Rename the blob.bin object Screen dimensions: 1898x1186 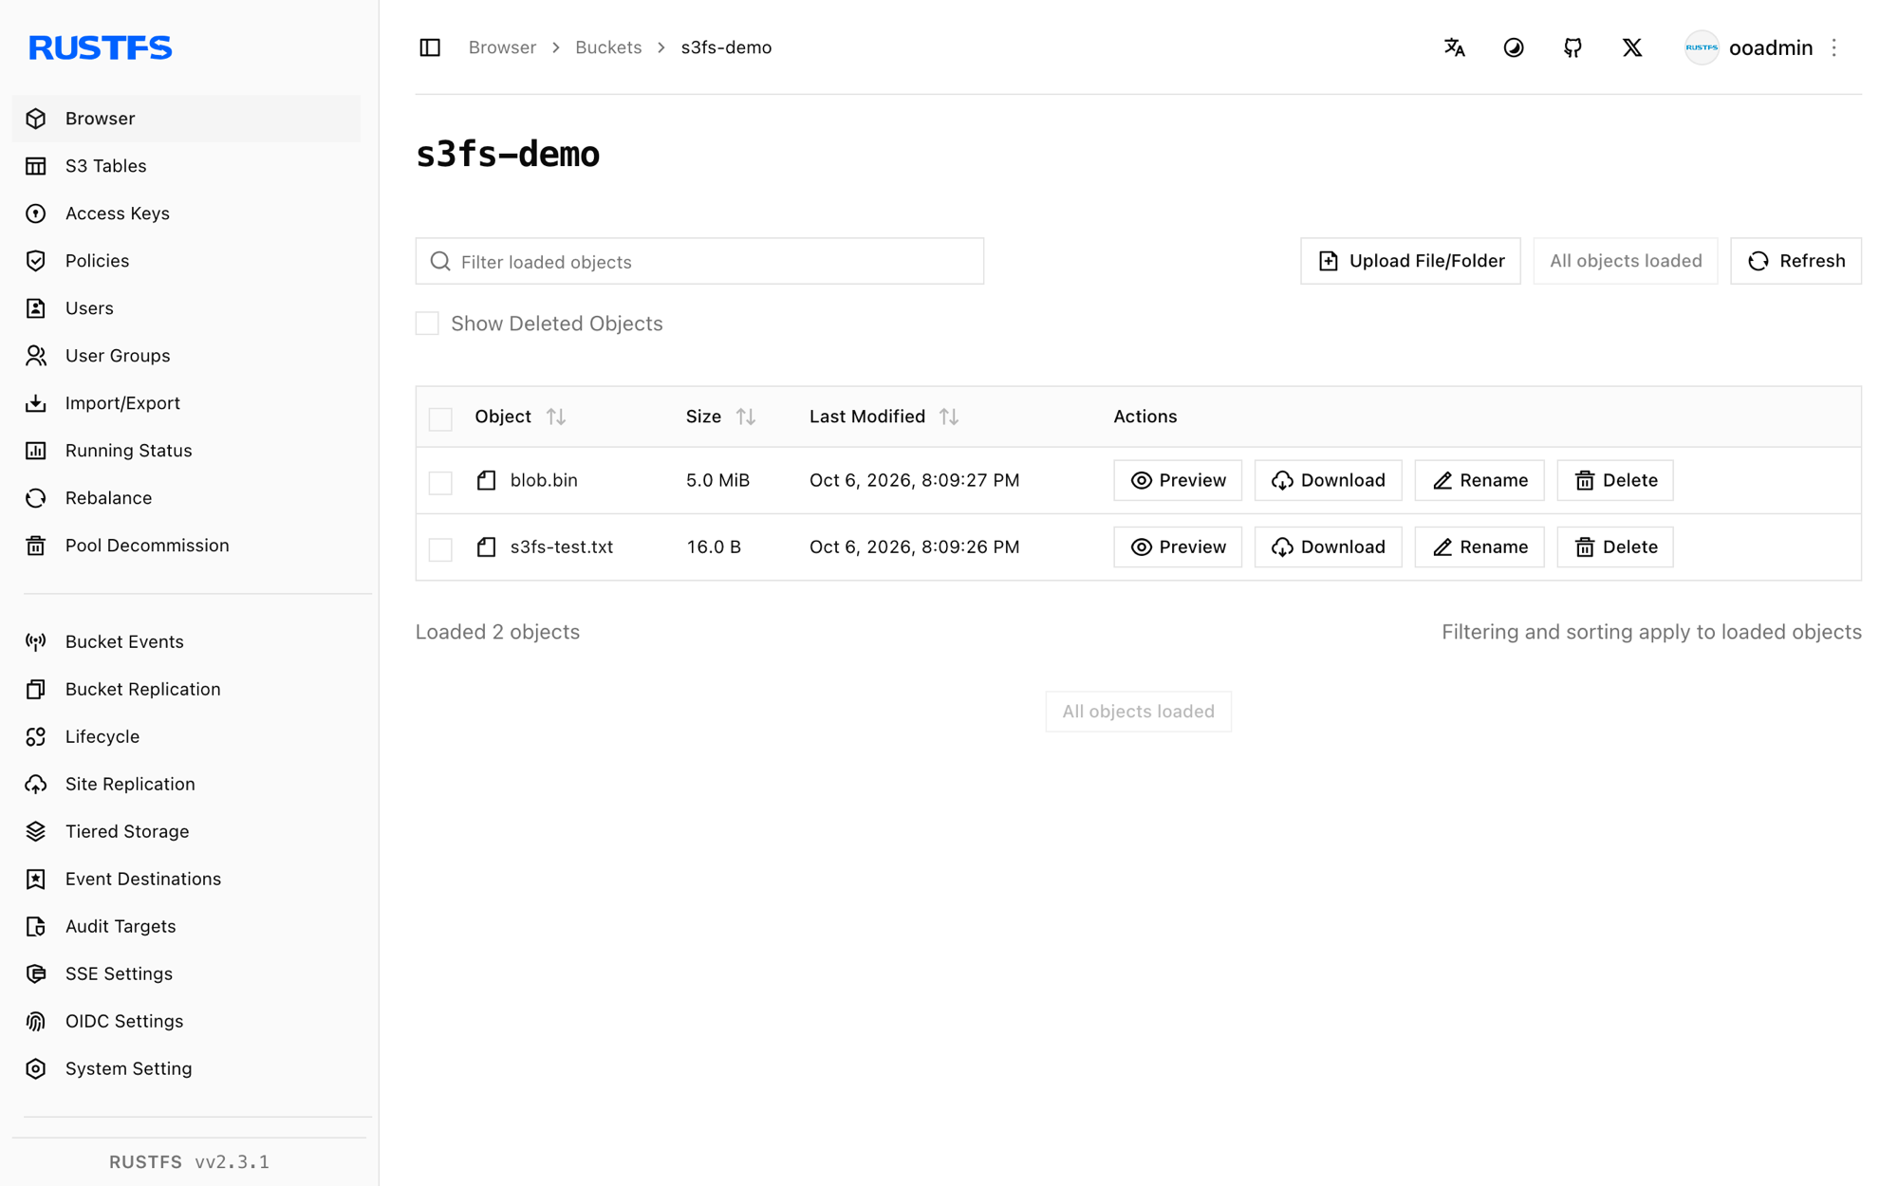click(x=1479, y=480)
